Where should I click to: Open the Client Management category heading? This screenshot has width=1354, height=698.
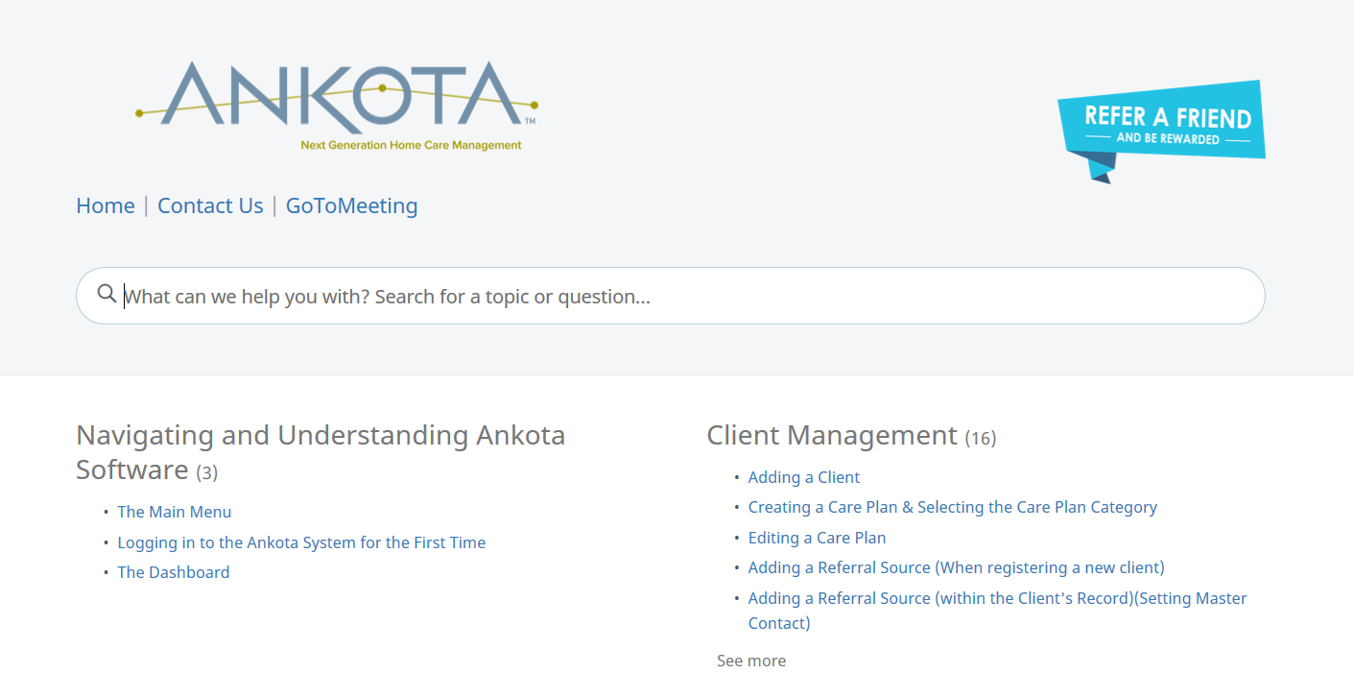click(833, 435)
